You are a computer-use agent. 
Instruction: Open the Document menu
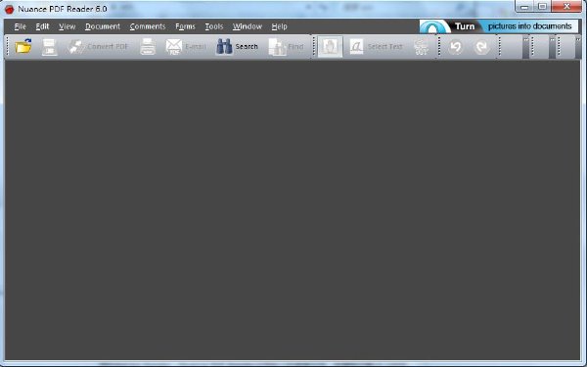[103, 26]
